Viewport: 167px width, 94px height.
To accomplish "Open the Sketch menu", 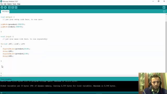I will pyautogui.click(x=9, y=4).
